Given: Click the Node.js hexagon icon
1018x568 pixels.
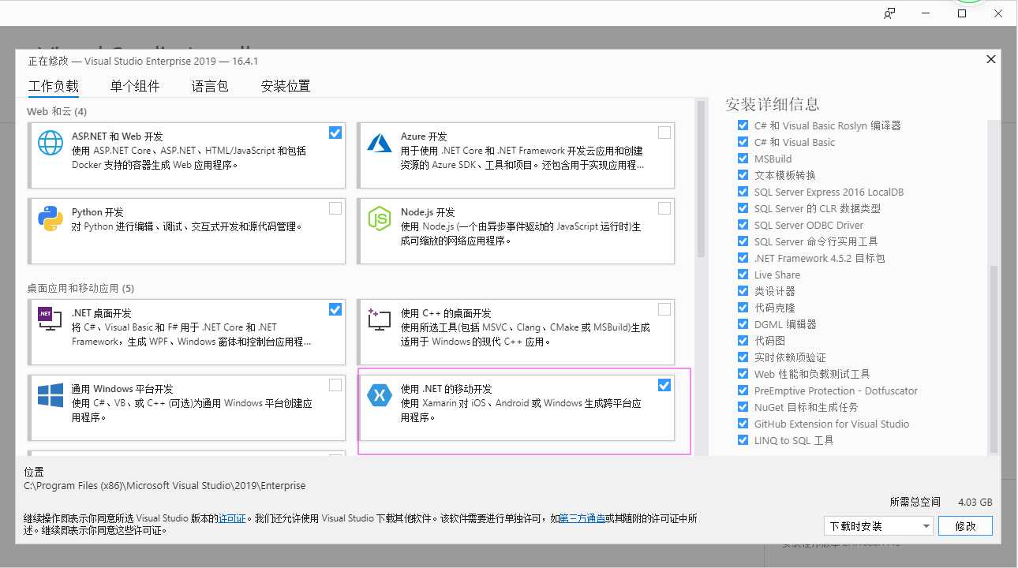Looking at the screenshot, I should pyautogui.click(x=380, y=219).
